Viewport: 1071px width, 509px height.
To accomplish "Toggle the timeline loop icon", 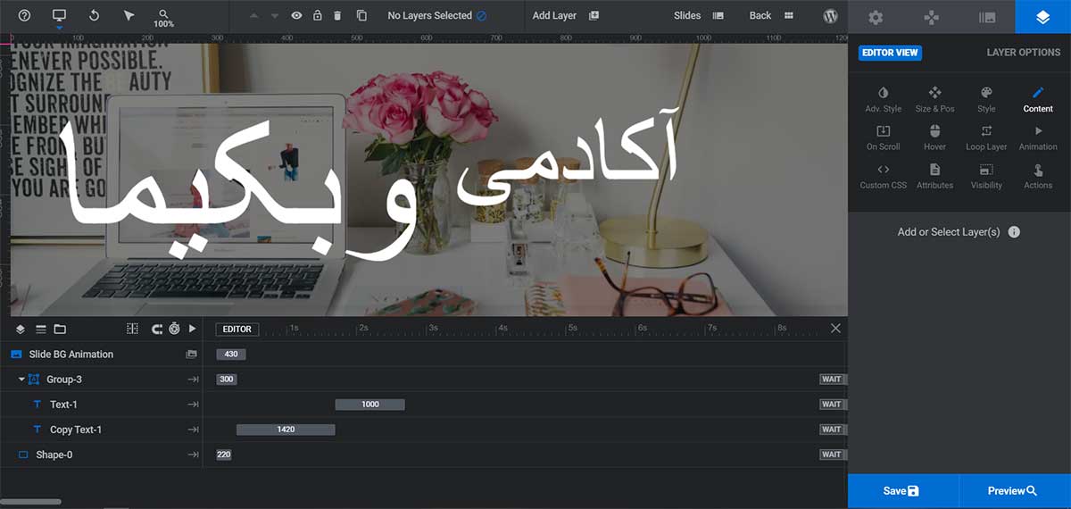I will pos(157,329).
